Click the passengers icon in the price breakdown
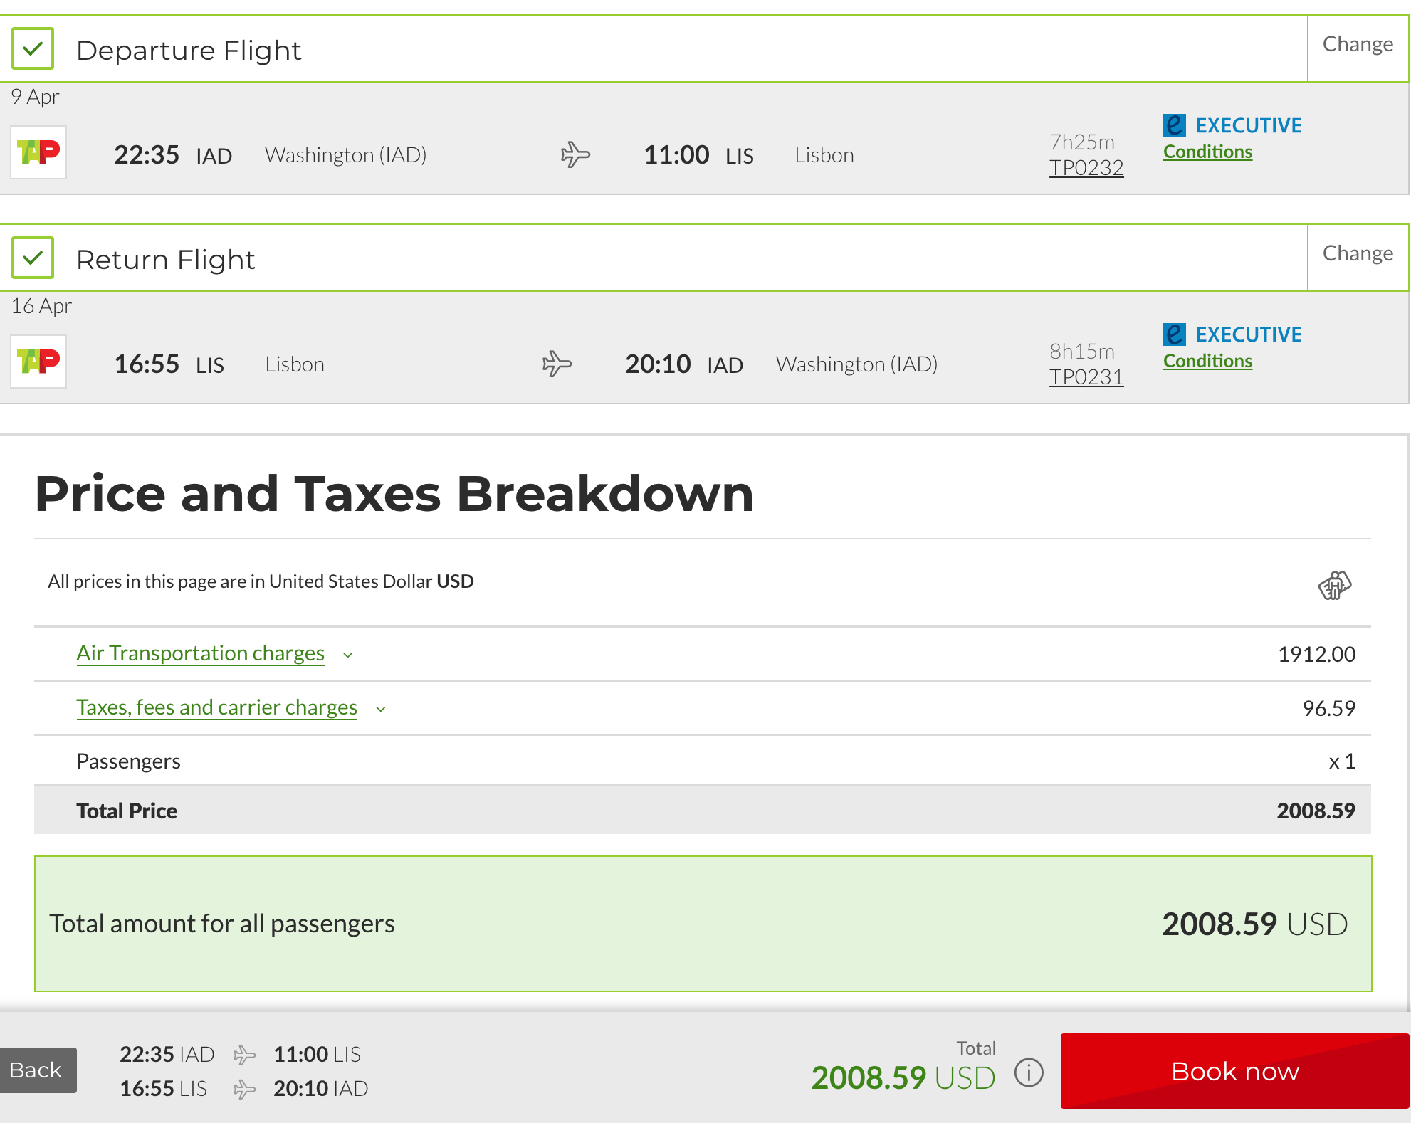The width and height of the screenshot is (1411, 1123). 1334,585
